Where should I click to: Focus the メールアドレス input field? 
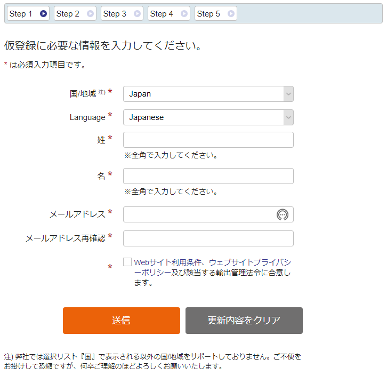[208, 214]
